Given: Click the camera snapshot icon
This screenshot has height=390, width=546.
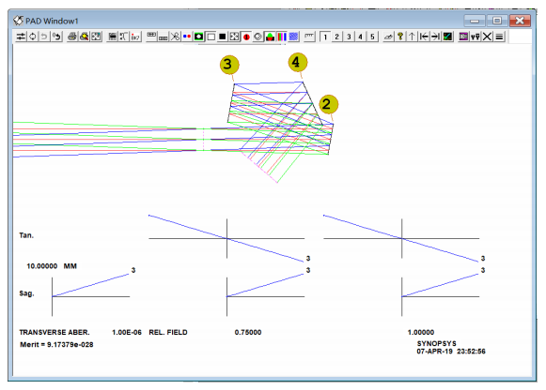Looking at the screenshot, I should [x=199, y=37].
